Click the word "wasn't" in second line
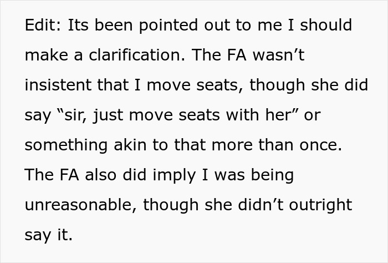 click(279, 55)
